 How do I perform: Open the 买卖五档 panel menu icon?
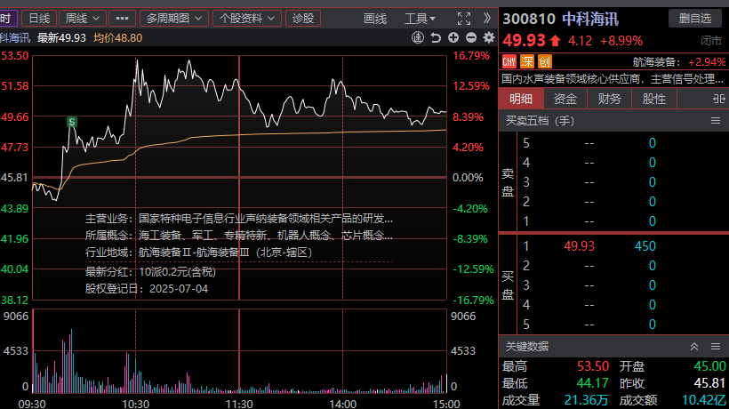click(x=716, y=121)
